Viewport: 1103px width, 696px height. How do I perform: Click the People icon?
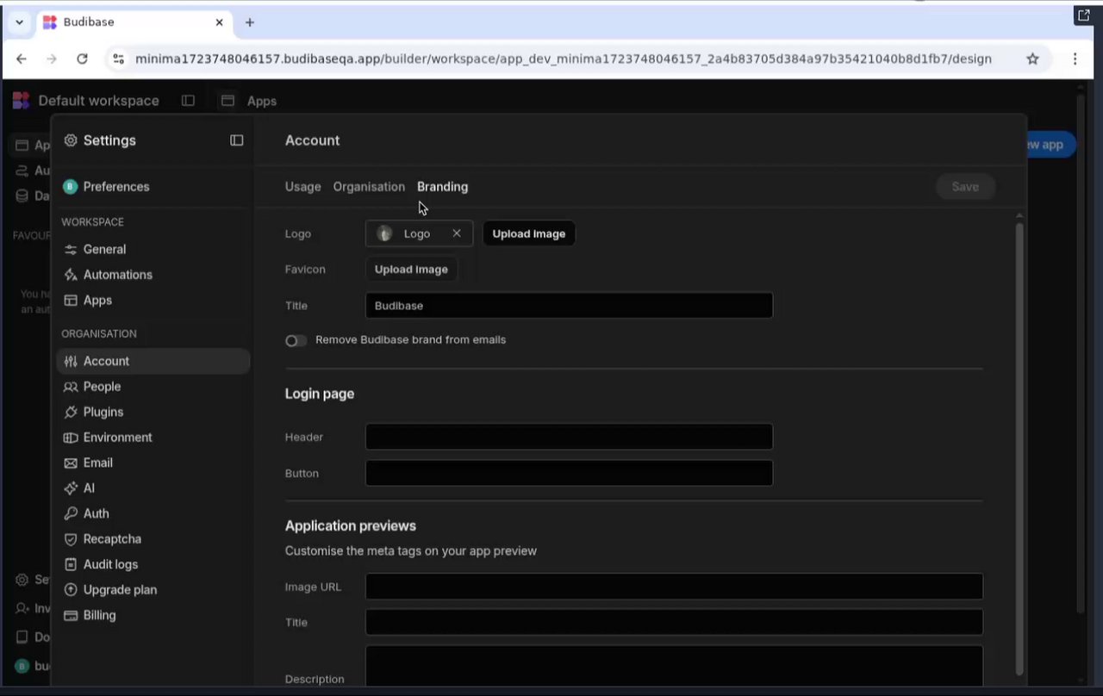pos(71,387)
